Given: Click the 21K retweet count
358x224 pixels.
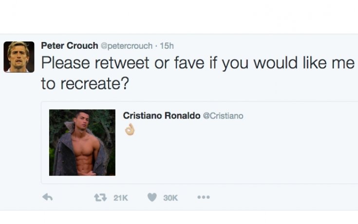Looking at the screenshot, I should click(x=120, y=198).
